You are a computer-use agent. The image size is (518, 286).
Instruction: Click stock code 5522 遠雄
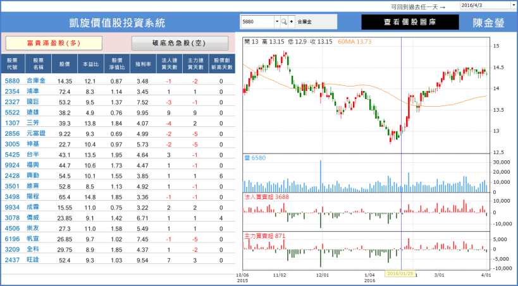[12, 112]
